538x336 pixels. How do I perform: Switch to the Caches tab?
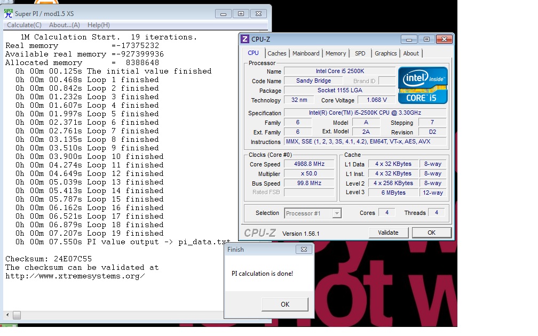[276, 53]
